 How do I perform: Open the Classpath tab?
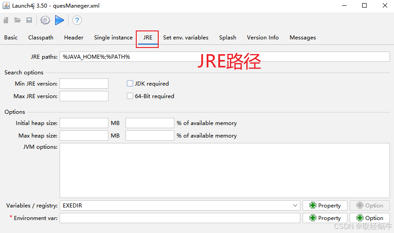click(41, 37)
